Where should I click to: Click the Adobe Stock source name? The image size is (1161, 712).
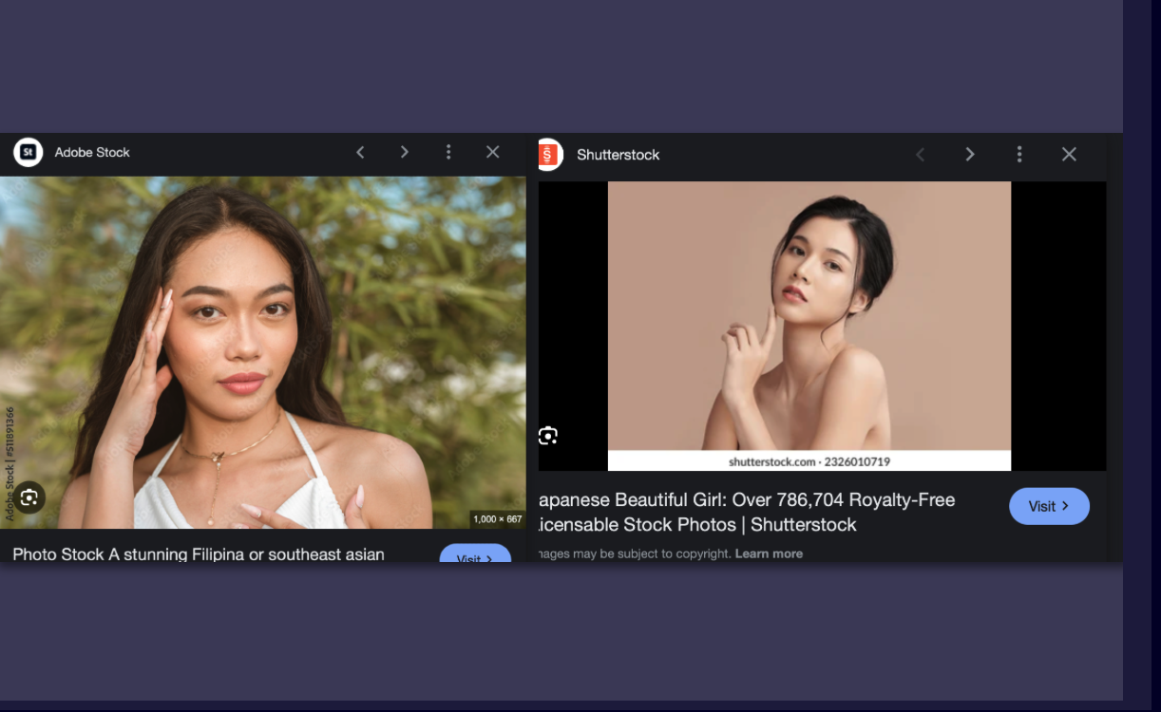click(92, 152)
